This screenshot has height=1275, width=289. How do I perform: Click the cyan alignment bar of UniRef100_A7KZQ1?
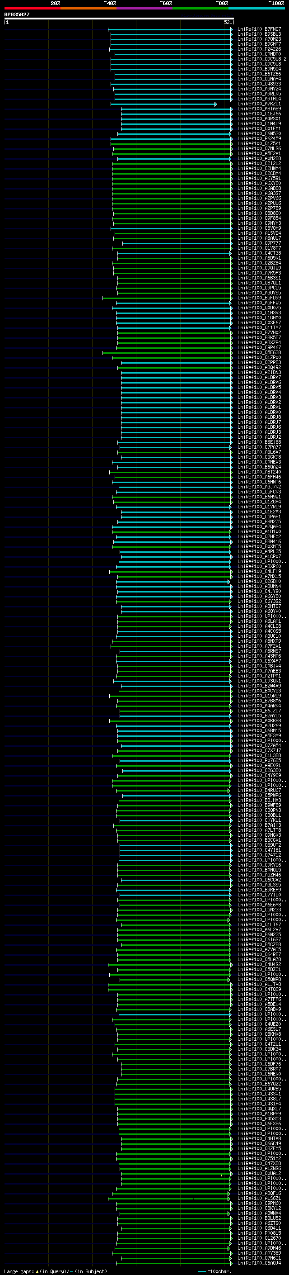coord(163,104)
